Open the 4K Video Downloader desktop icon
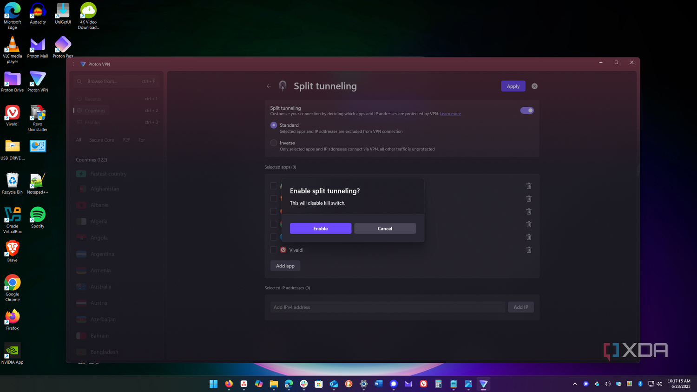 coord(88,15)
